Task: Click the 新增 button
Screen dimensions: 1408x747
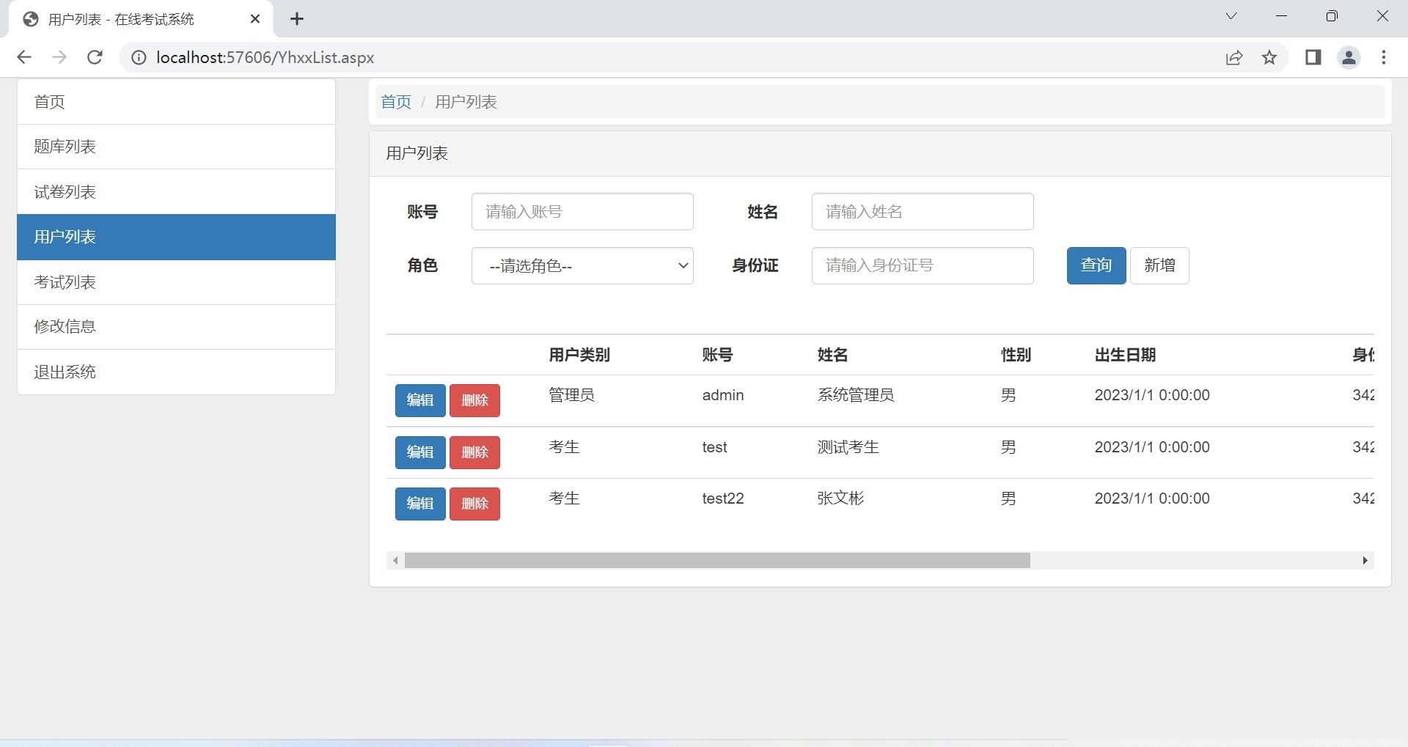Action: [x=1159, y=265]
